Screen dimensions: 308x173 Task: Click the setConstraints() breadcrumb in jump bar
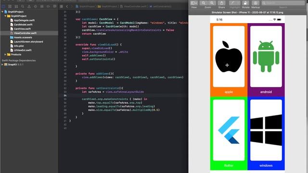(160, 6)
